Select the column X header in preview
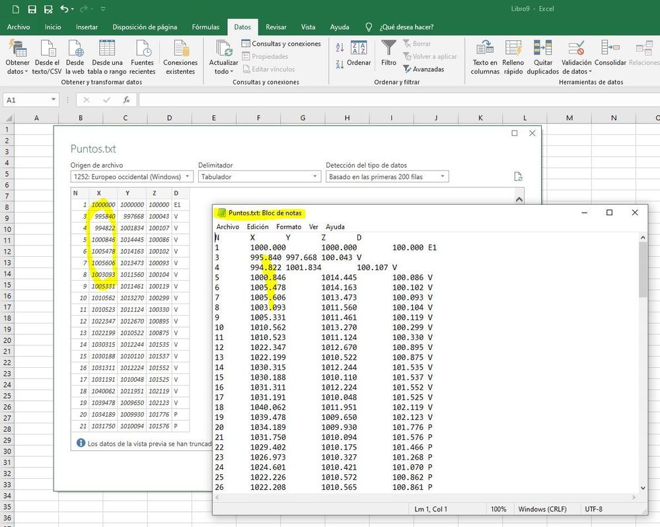Screen dimensions: 660x527 pos(98,193)
